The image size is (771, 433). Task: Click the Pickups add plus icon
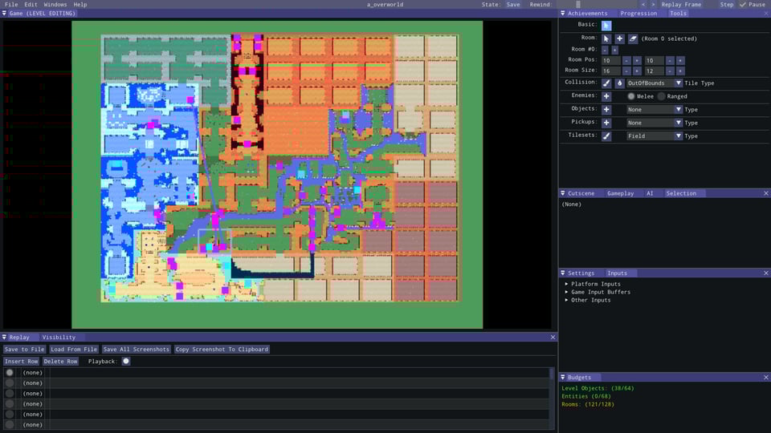(606, 123)
